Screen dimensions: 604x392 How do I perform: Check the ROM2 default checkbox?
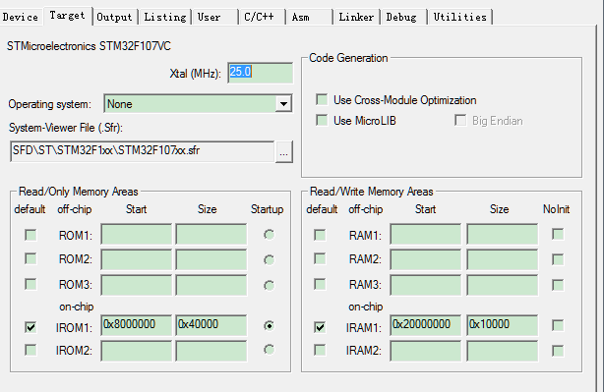[x=30, y=259]
